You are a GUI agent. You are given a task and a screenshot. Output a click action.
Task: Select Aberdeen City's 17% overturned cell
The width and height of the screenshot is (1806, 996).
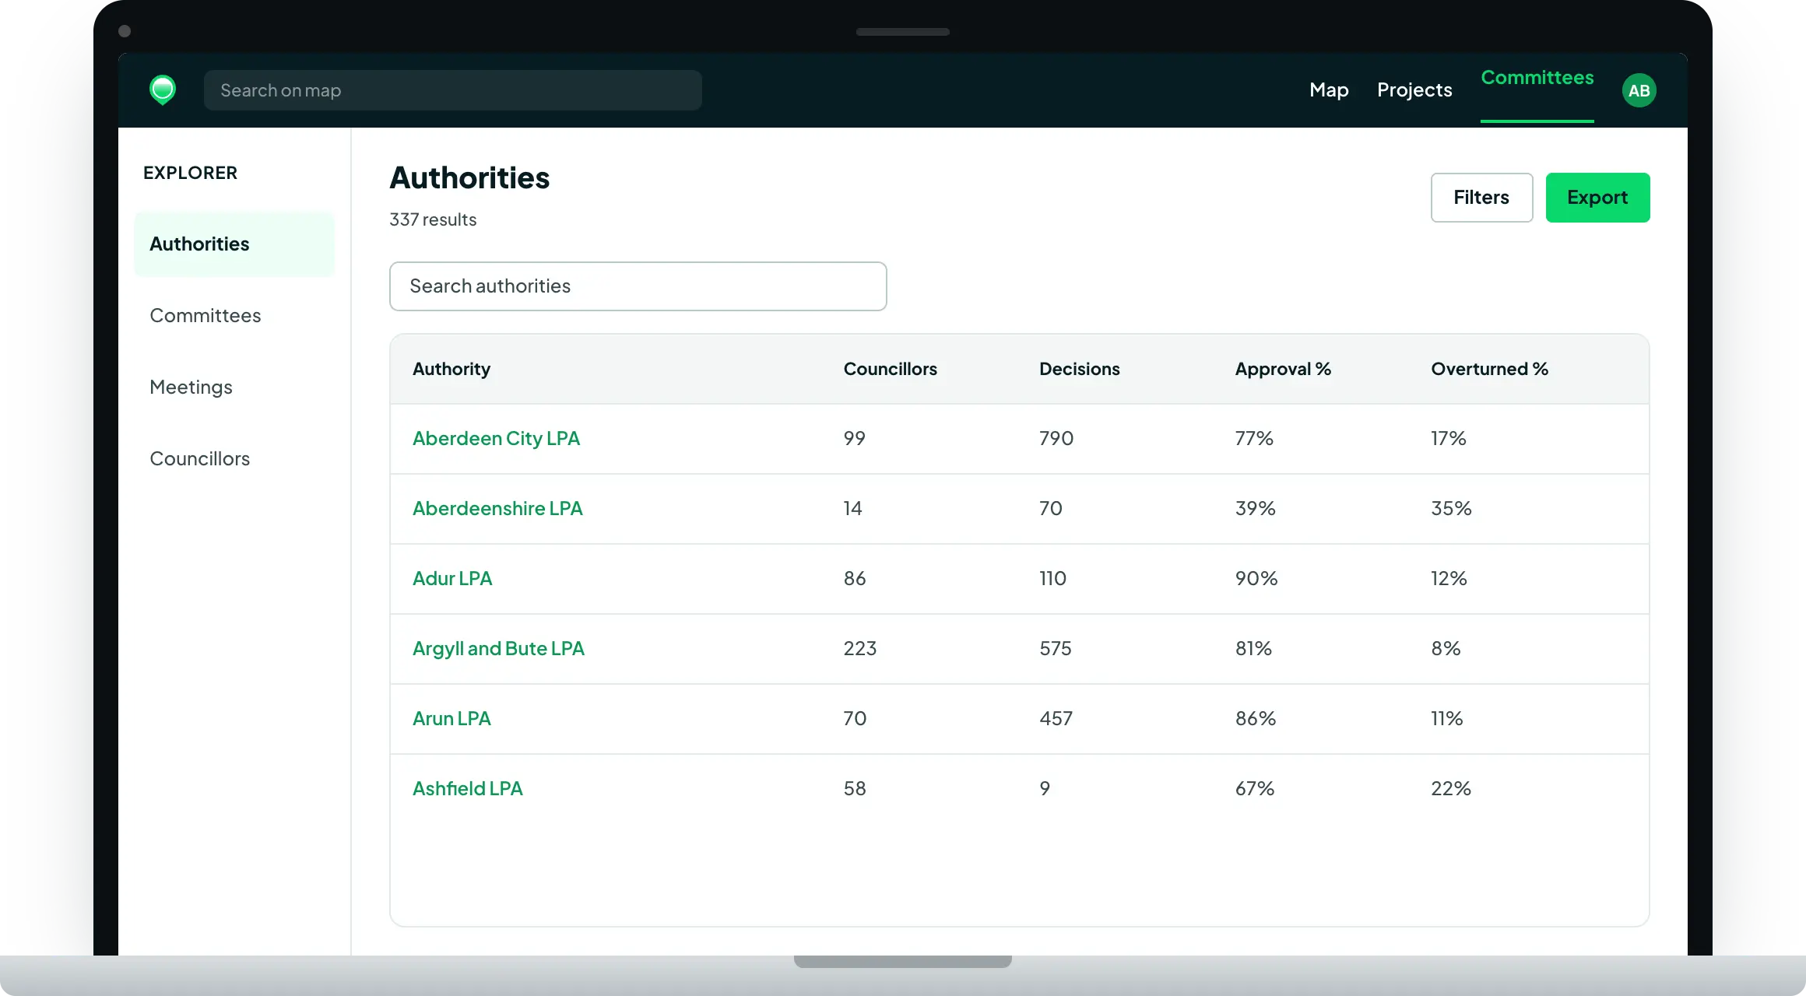[1448, 439]
